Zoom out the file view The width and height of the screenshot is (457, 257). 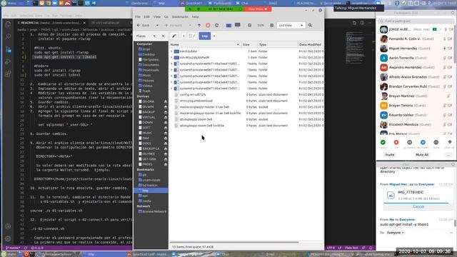pos(249,26)
